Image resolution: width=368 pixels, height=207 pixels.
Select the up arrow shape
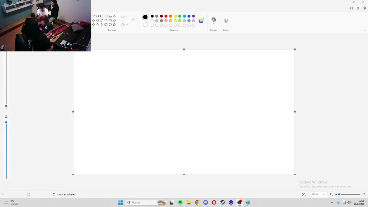114,20
